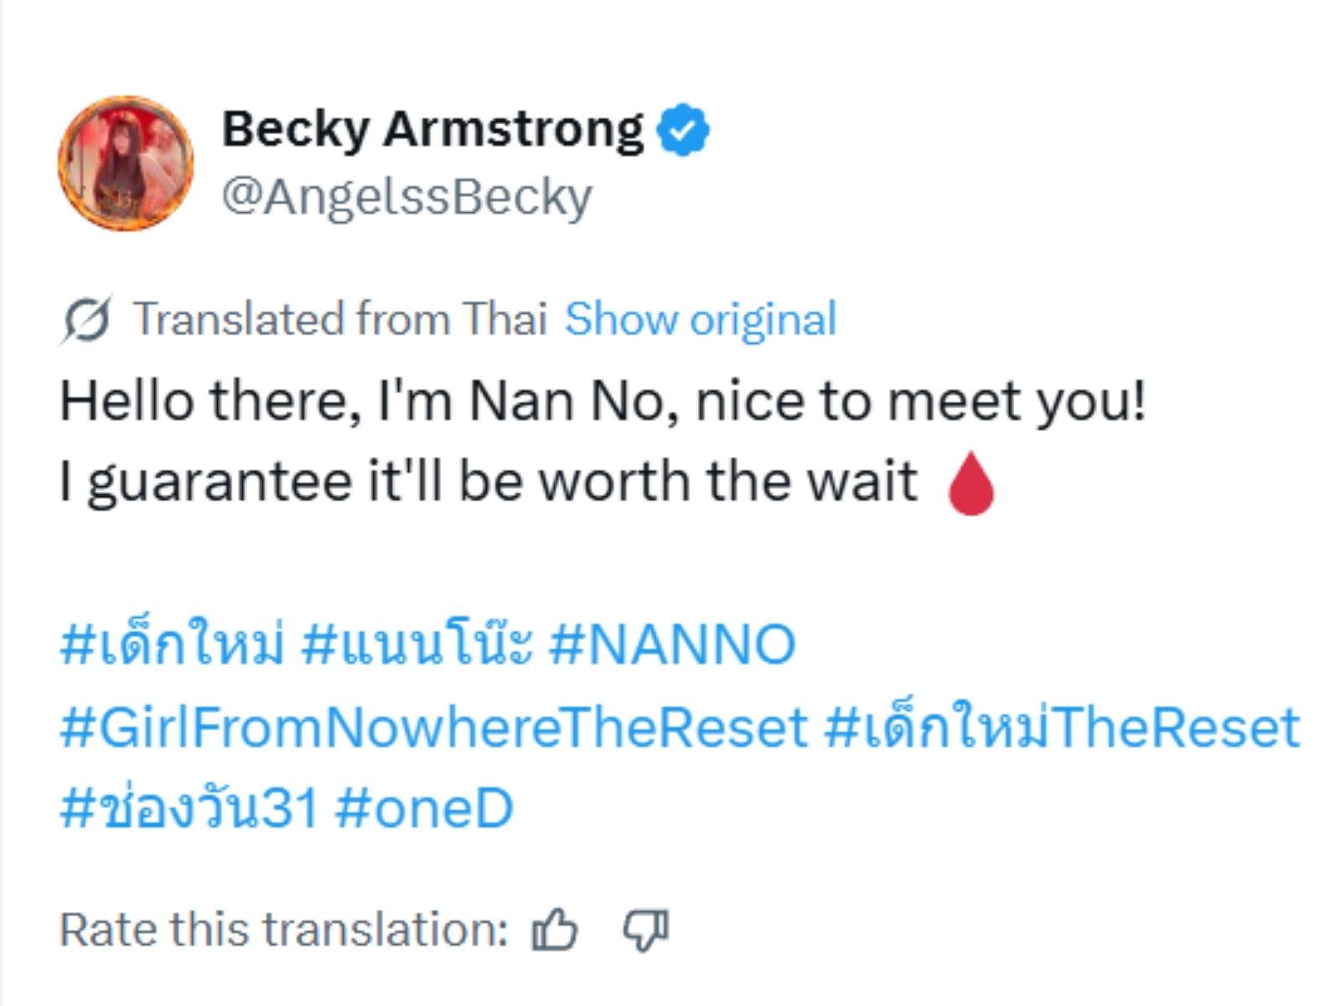Click the "Hello there, I'm Nan No" line

602,401
